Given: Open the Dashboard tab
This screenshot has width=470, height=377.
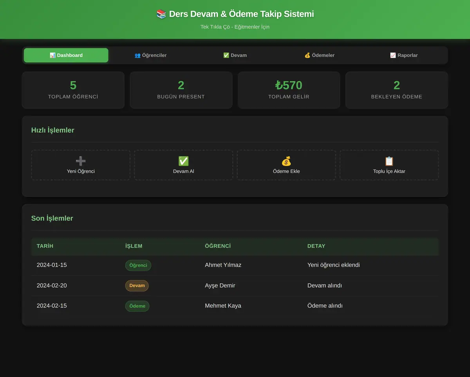Looking at the screenshot, I should 66,55.
